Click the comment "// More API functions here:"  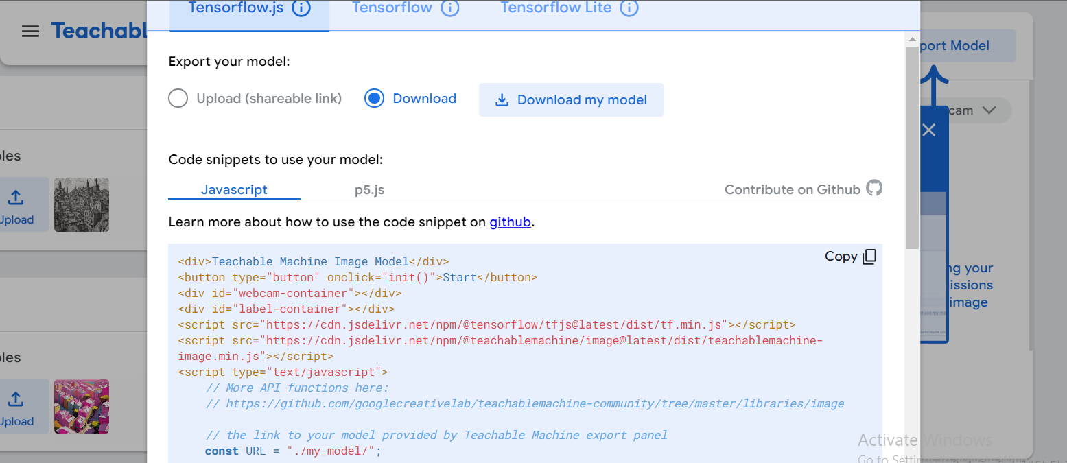pyautogui.click(x=297, y=388)
